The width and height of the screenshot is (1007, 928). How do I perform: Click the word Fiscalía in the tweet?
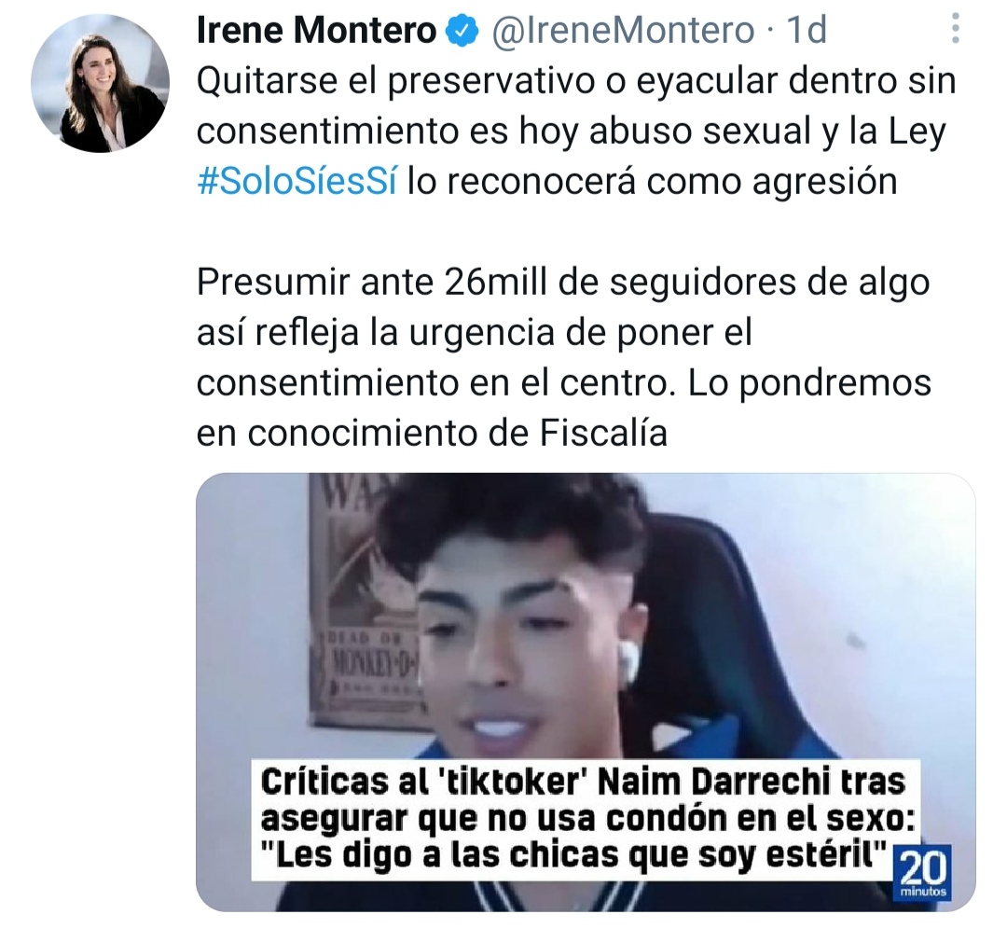click(603, 433)
